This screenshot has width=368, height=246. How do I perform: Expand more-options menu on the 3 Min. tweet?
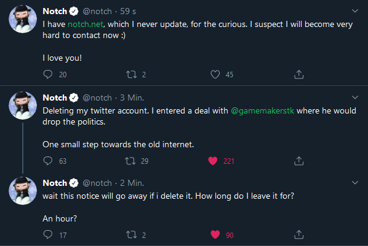tap(355, 97)
